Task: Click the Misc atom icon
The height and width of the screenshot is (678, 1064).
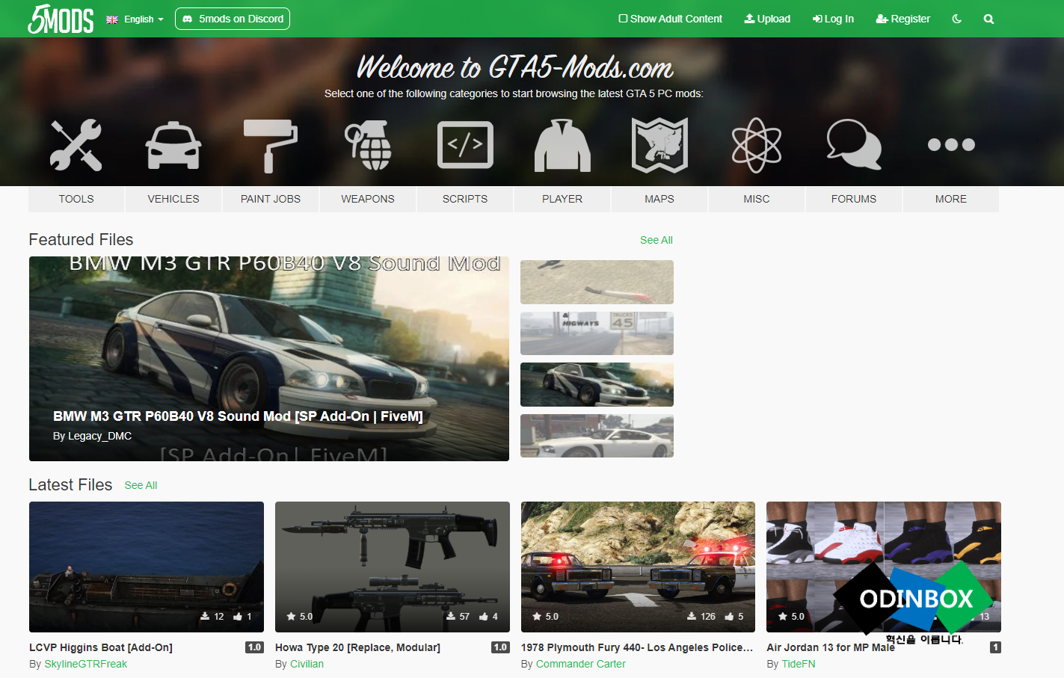Action: pos(757,145)
